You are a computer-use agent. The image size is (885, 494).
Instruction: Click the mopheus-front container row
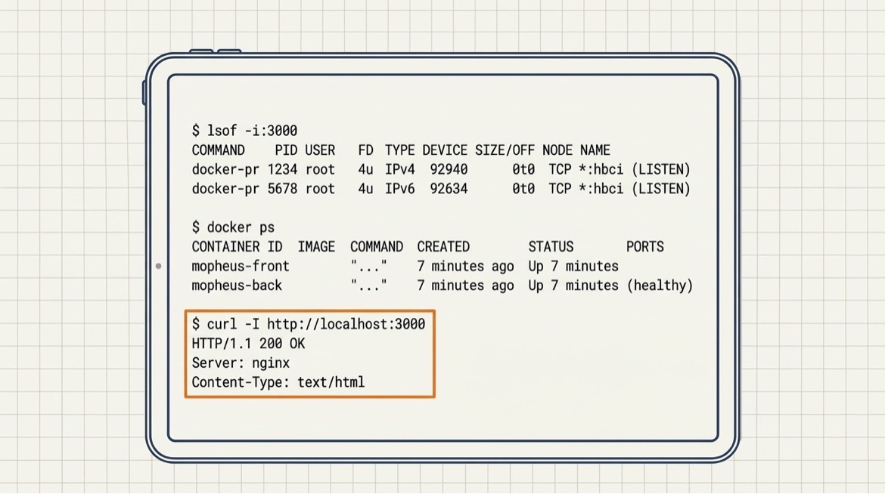[x=405, y=266]
